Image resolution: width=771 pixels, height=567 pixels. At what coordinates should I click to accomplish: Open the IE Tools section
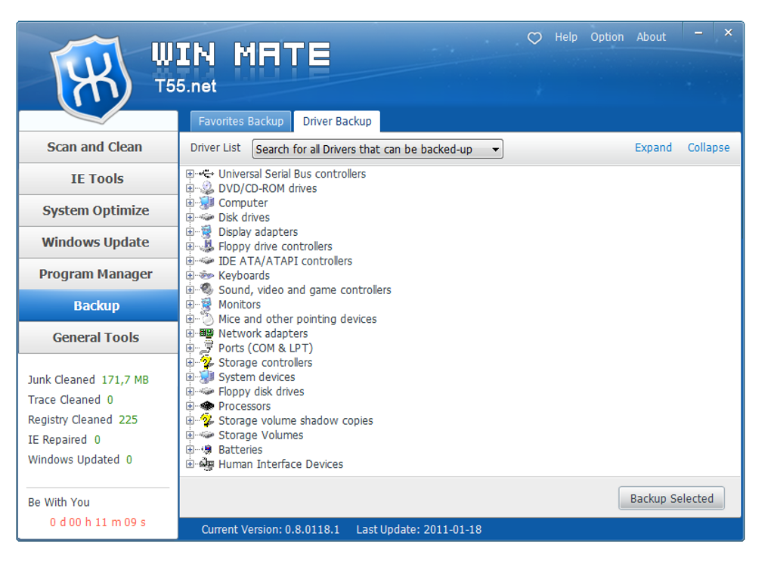pyautogui.click(x=98, y=178)
